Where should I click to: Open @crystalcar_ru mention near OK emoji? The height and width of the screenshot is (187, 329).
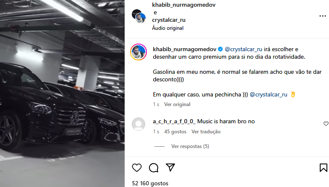269,95
